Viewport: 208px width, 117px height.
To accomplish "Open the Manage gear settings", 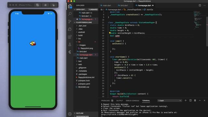I will (x=70, y=114).
